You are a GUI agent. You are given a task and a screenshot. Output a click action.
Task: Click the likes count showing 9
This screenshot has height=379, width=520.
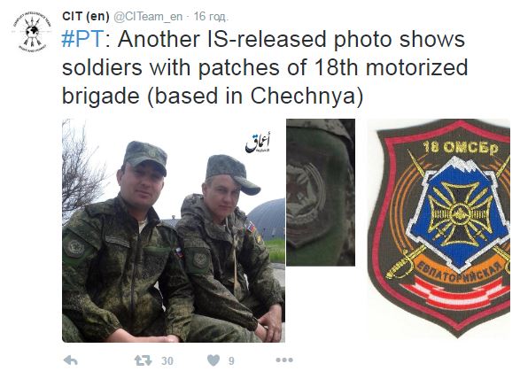pos(231,360)
